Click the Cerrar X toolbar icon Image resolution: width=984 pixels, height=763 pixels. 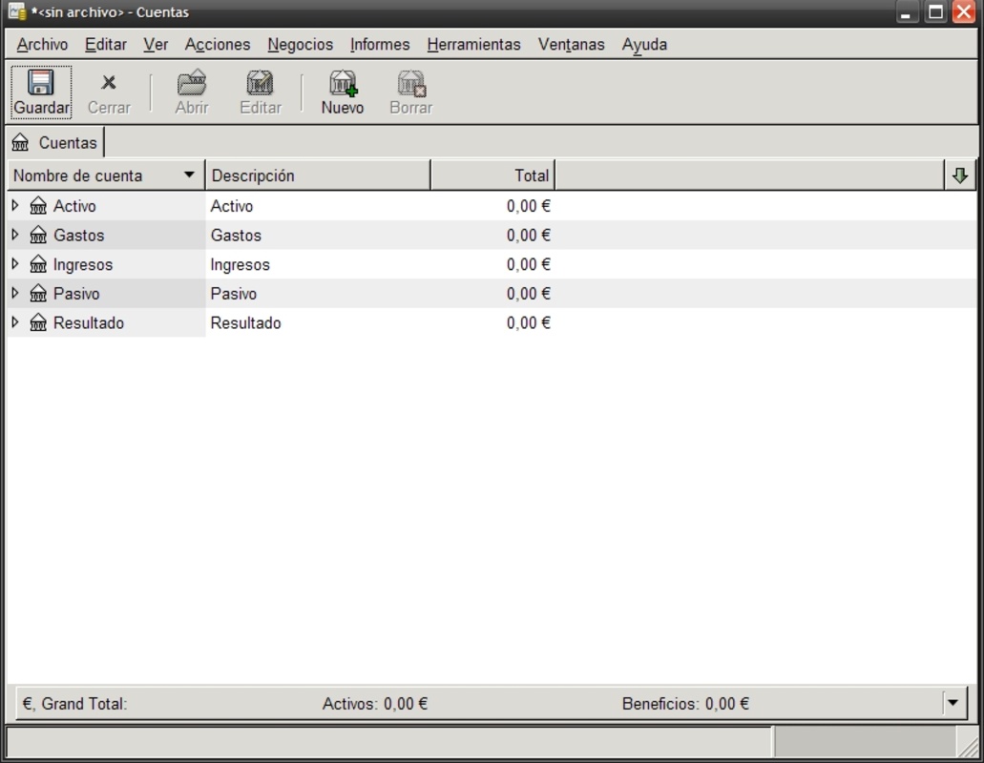click(109, 83)
